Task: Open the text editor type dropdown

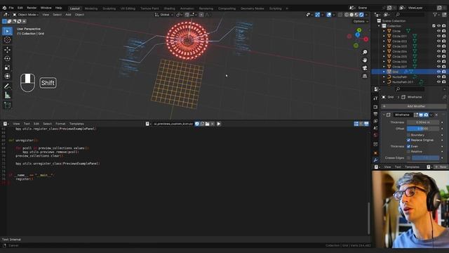Action: 6,124
